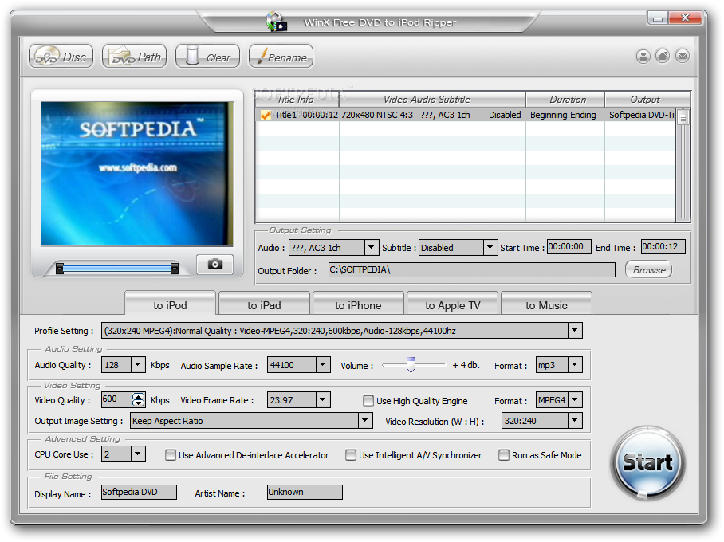Close the WinX ripper window

click(685, 18)
